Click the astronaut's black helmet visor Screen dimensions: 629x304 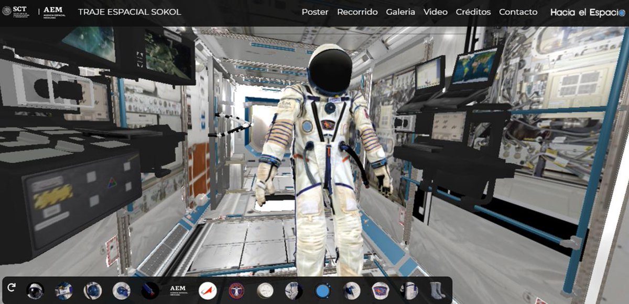click(330, 72)
